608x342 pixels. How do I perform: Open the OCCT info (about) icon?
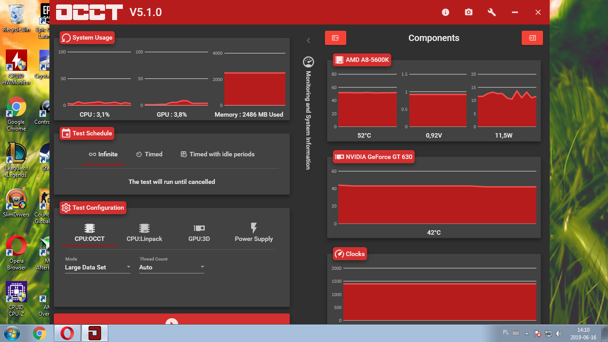coord(446,12)
